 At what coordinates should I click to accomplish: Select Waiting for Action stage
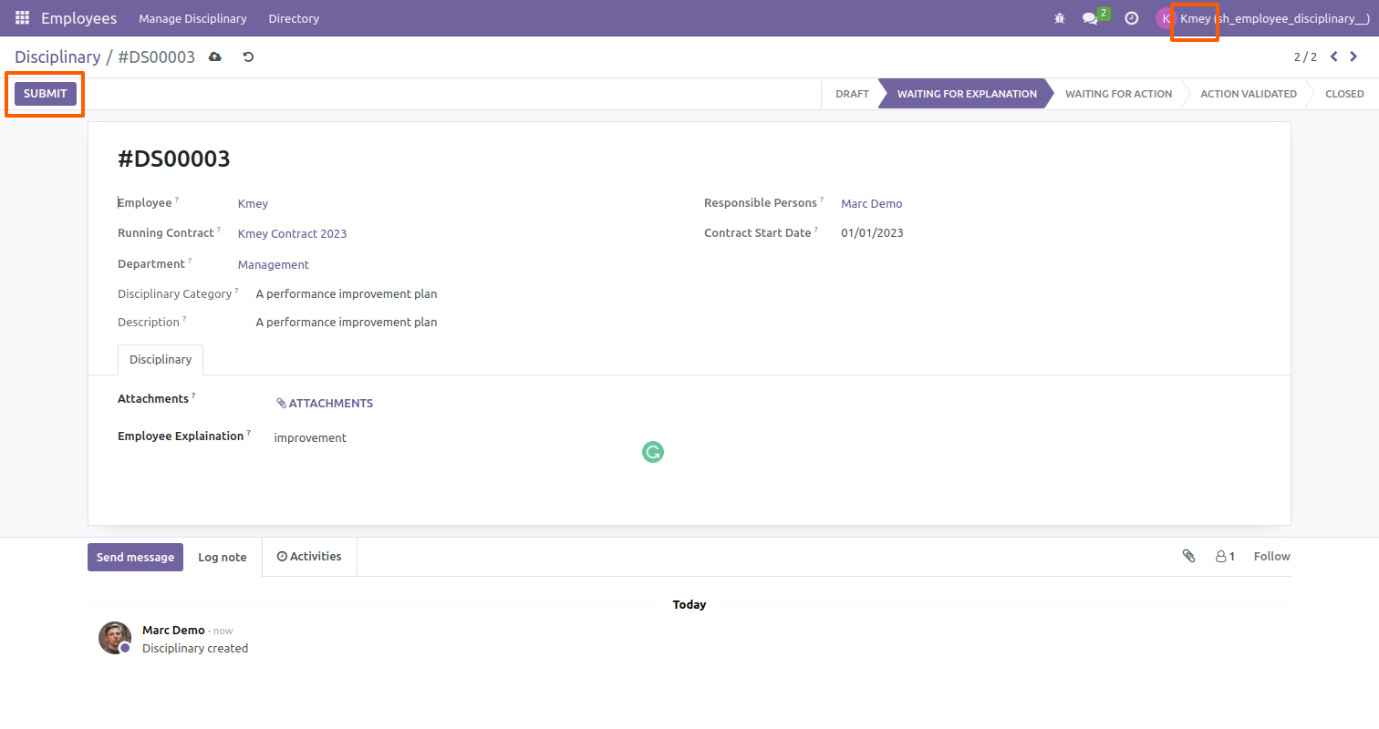click(x=1118, y=94)
